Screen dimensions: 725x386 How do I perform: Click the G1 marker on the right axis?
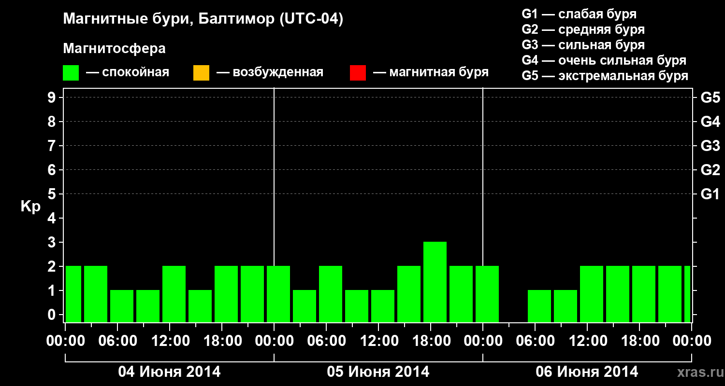coord(710,194)
